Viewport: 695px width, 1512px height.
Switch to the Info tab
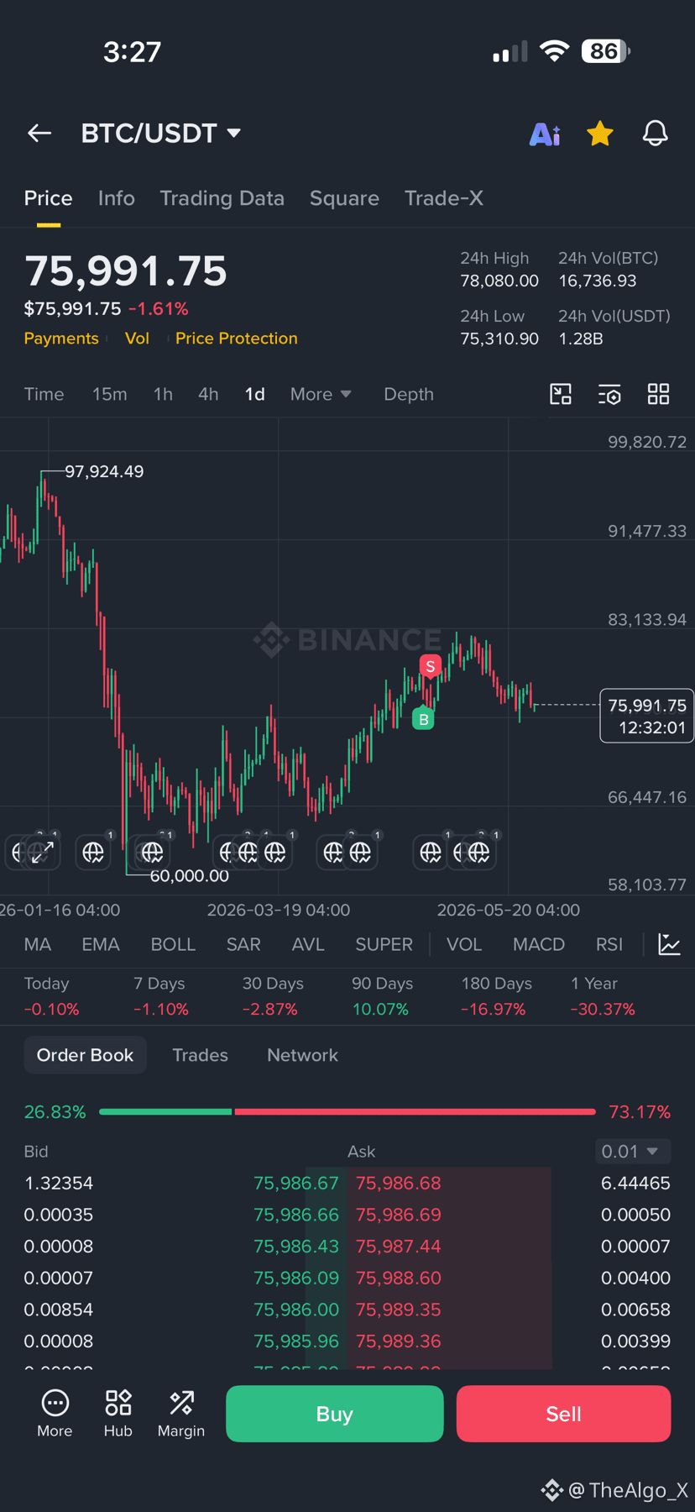pyautogui.click(x=116, y=198)
